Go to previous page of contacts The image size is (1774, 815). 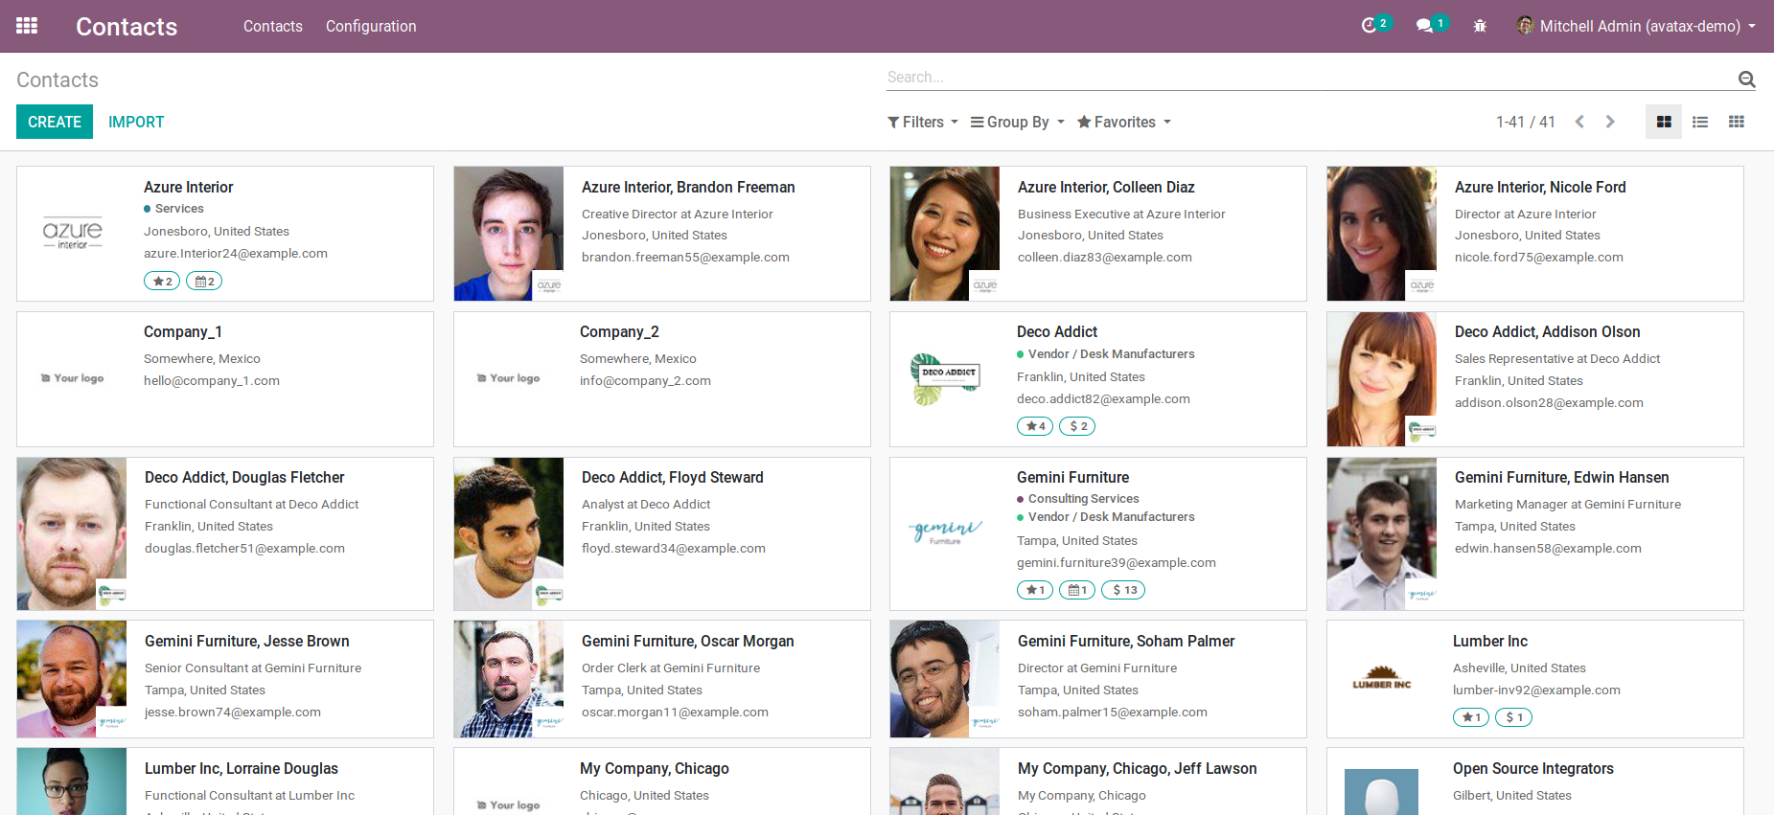(x=1579, y=122)
